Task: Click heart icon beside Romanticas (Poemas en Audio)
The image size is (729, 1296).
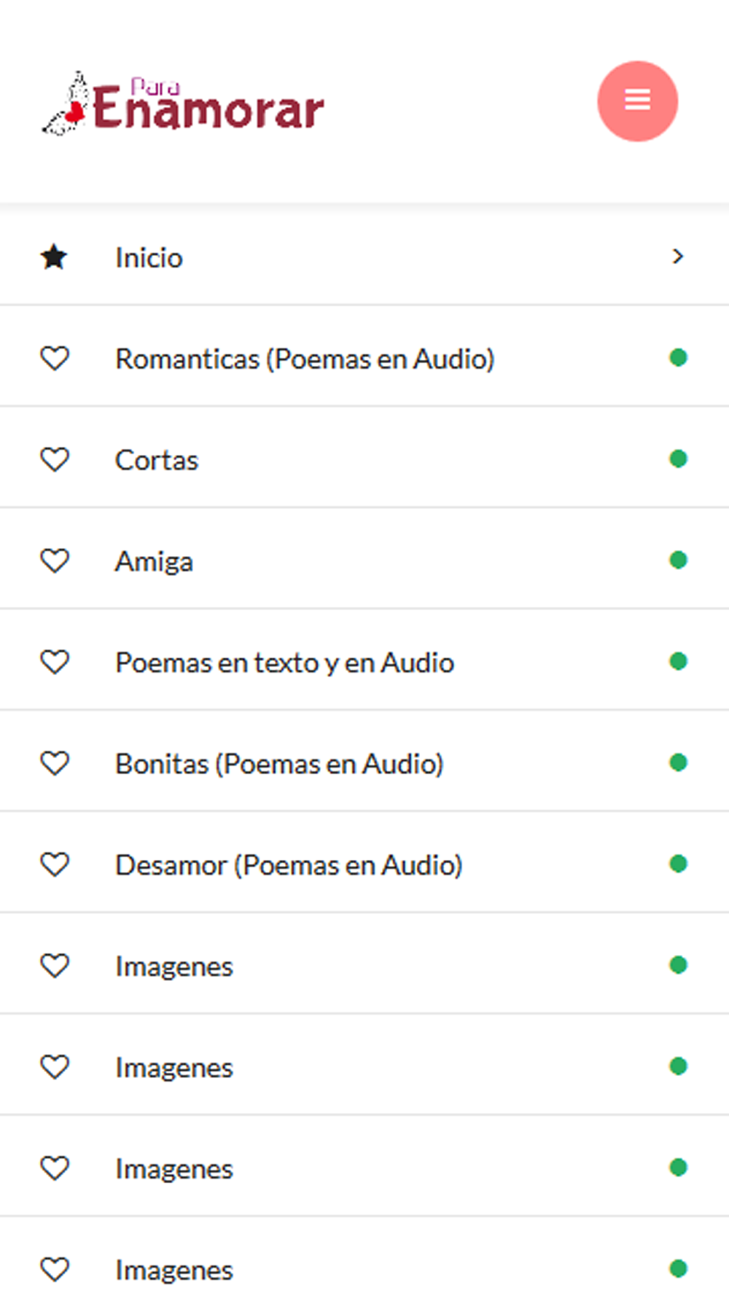Action: click(x=54, y=358)
